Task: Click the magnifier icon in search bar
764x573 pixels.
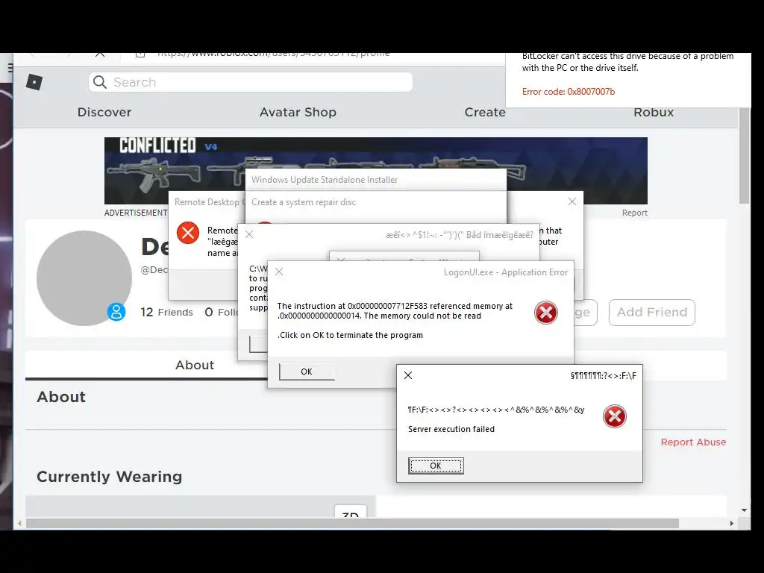Action: point(100,82)
